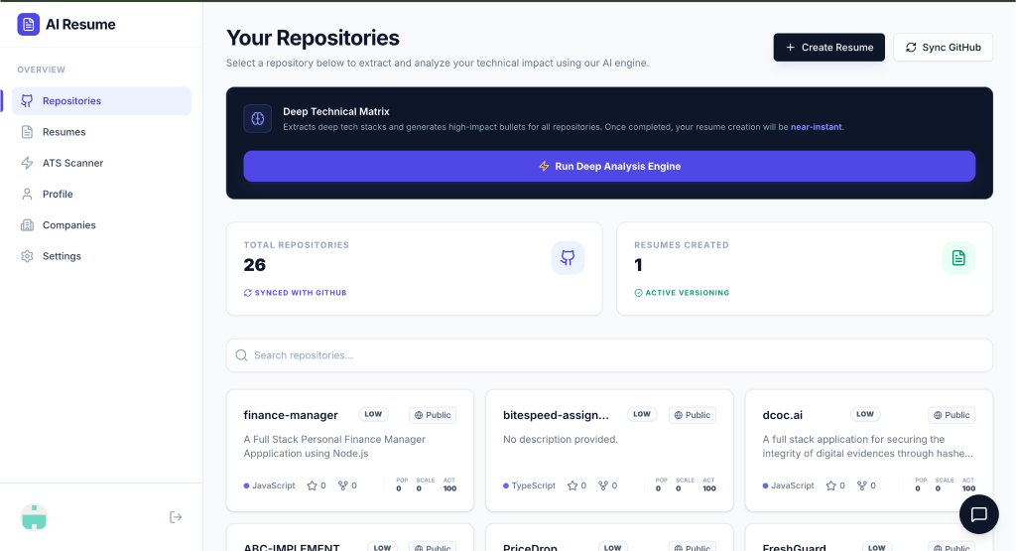Navigate to Profile in sidebar

click(101, 195)
